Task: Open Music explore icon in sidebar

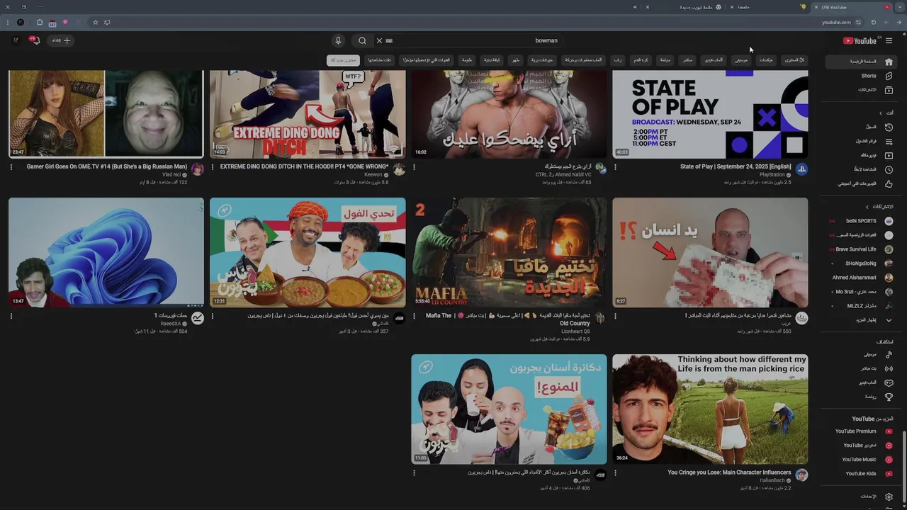Action: tap(889, 354)
